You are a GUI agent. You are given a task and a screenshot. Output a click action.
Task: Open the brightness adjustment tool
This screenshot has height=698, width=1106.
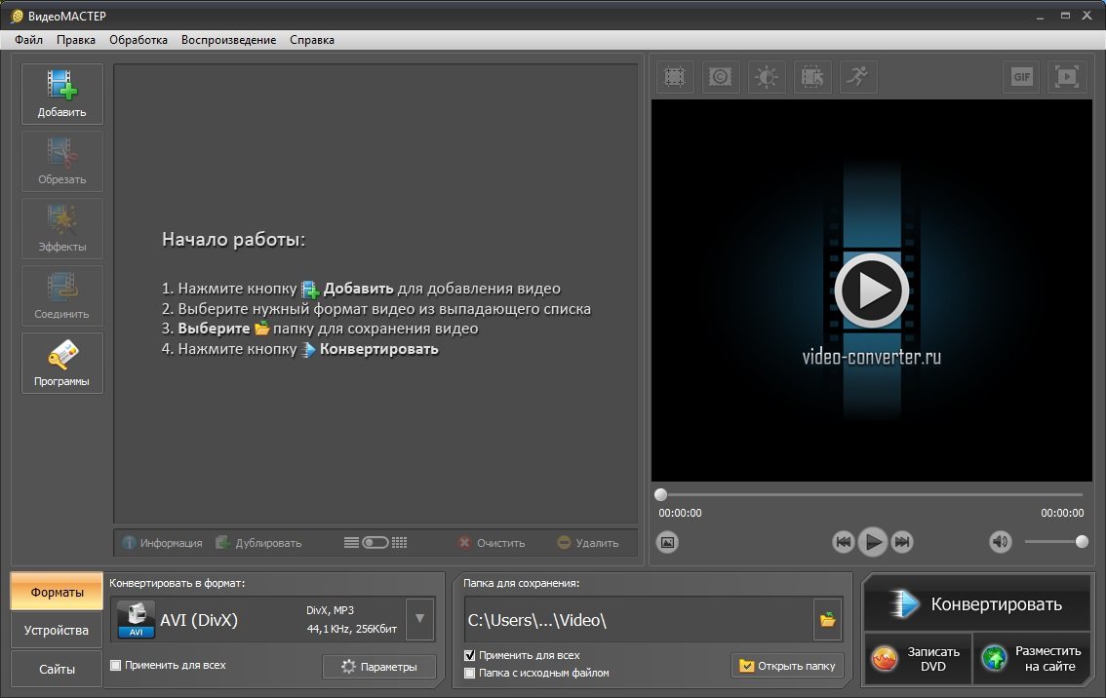pos(767,77)
